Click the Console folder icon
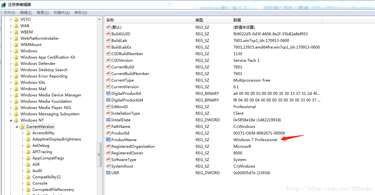Viewport: 375px width, 195px height. tap(28, 183)
